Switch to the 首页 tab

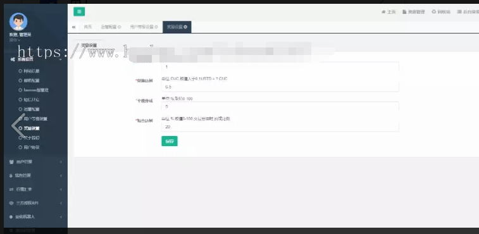(88, 27)
